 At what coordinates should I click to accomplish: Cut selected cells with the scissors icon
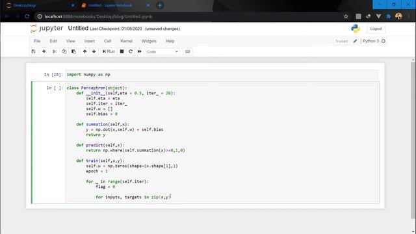tap(55, 51)
